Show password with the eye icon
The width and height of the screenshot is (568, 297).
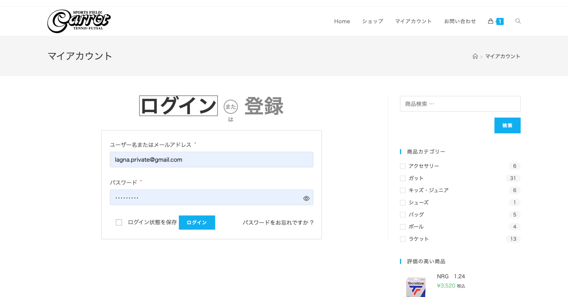(306, 198)
